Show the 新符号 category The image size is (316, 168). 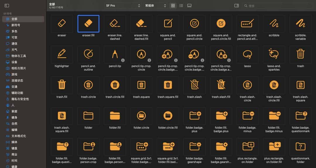coord(16,25)
